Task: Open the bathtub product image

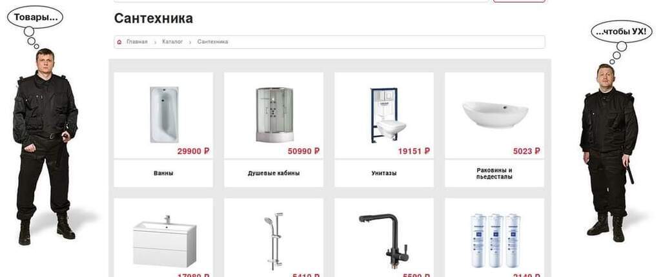Action: click(x=164, y=115)
